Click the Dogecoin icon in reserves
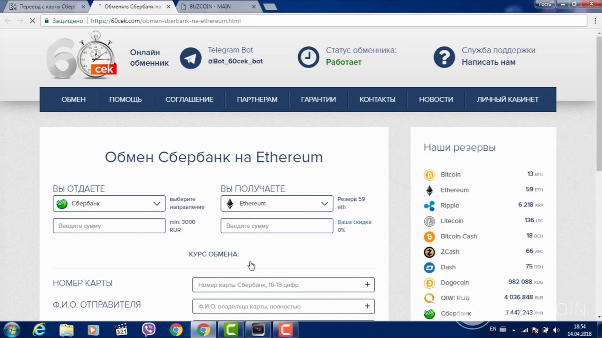Viewport: 602px width, 338px height. (x=429, y=283)
